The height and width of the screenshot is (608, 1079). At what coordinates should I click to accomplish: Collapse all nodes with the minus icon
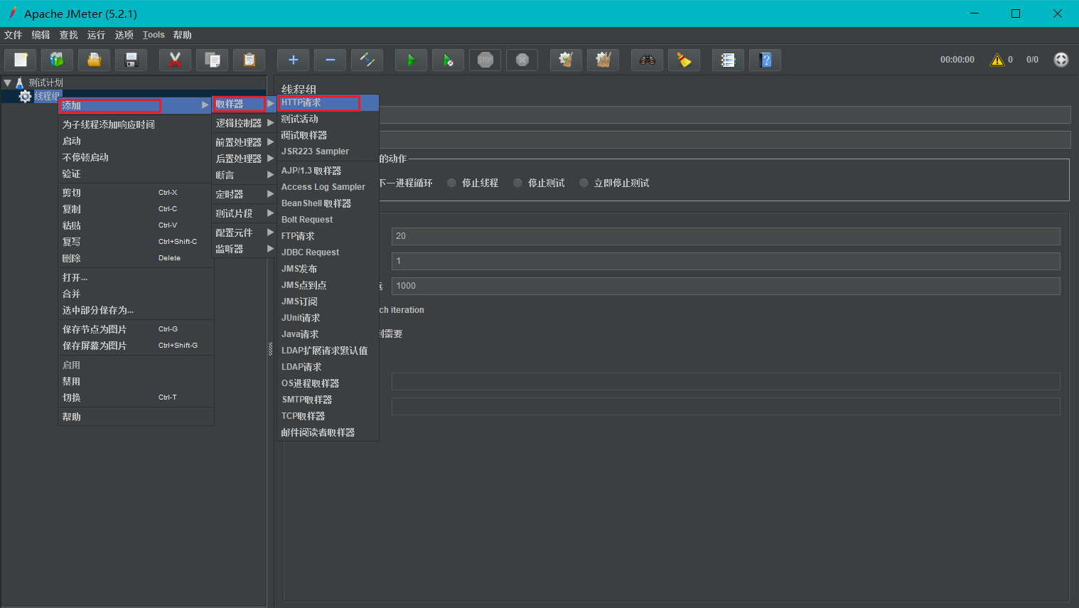330,60
